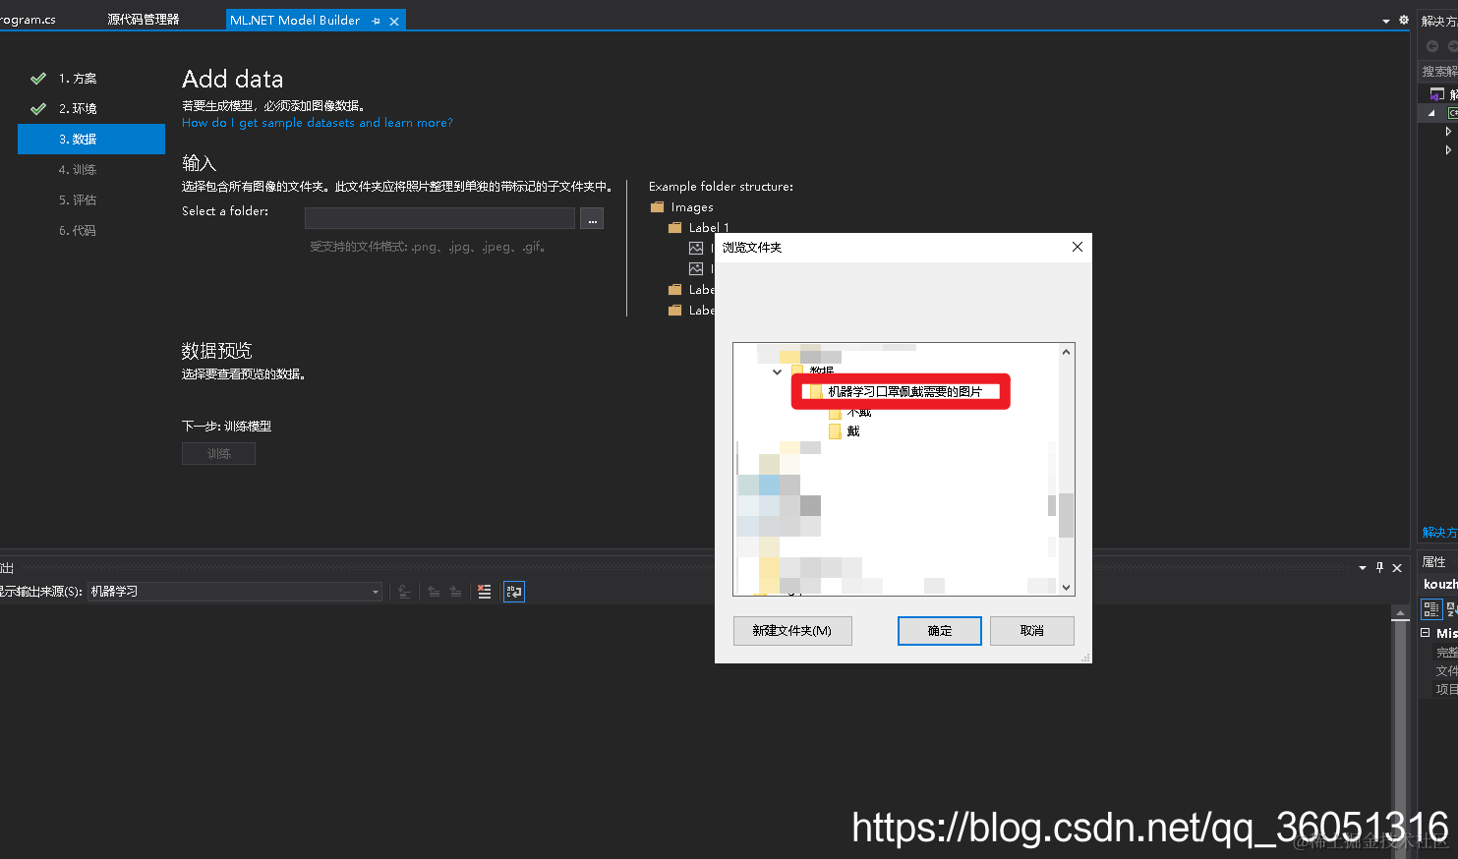Open the output source 机器学习 dropdown
Viewport: 1458px width, 859px height.
[x=235, y=592]
